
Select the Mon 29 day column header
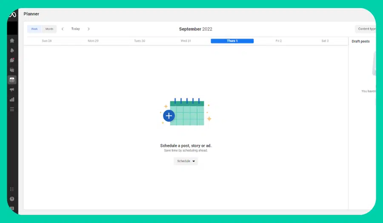click(x=93, y=41)
